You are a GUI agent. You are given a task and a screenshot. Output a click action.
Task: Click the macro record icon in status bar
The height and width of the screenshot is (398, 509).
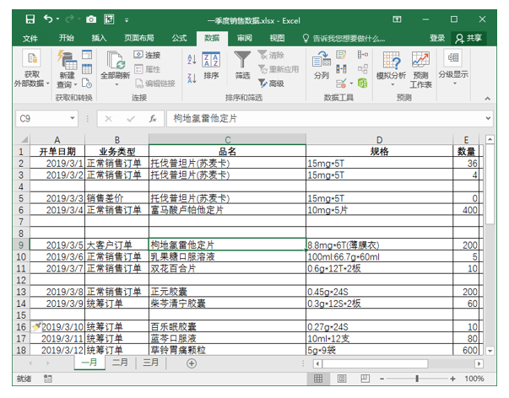tap(48, 379)
